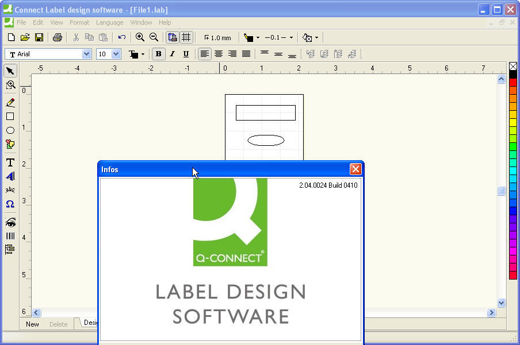Save the file with floppy disk icon
The height and width of the screenshot is (345, 520).
pos(39,37)
